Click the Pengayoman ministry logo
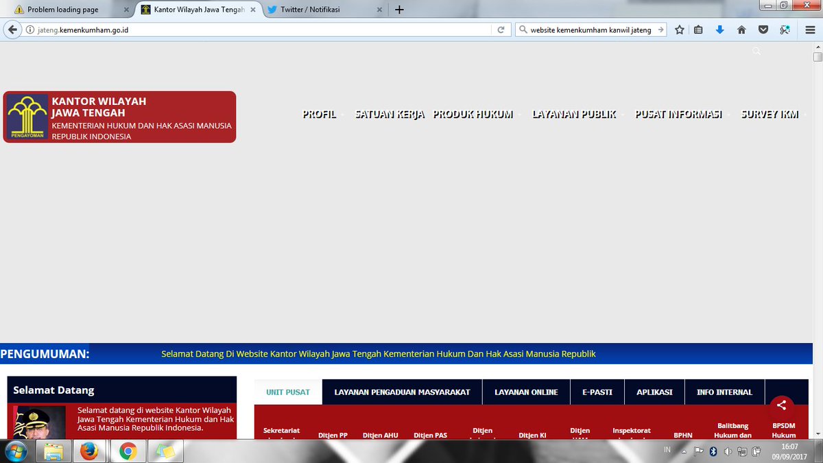 click(28, 117)
